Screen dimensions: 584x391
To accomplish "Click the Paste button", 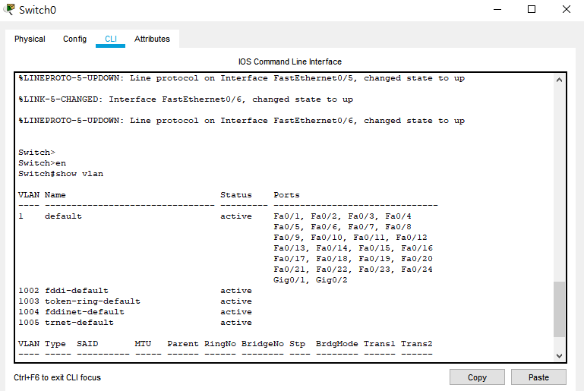I will coord(538,377).
